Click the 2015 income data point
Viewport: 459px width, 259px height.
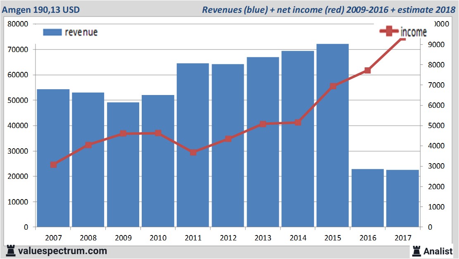333,86
